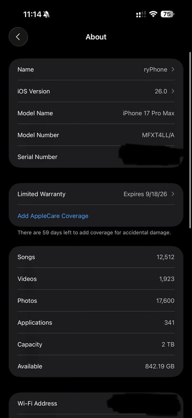Tap the Available storage row
Screen dimensions: 192x418
pyautogui.click(x=96, y=366)
